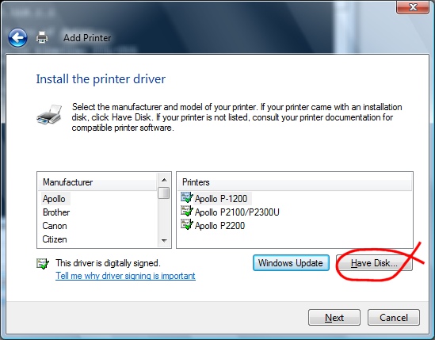Open the Have Disk dialog

pyautogui.click(x=374, y=263)
